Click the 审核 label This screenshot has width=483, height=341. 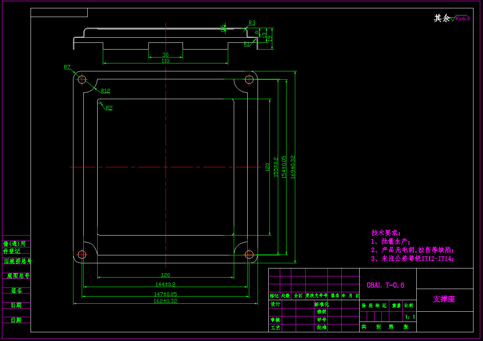click(x=275, y=320)
